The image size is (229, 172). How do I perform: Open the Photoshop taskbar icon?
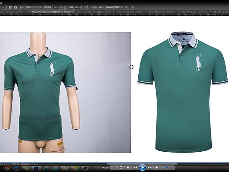pos(36,168)
